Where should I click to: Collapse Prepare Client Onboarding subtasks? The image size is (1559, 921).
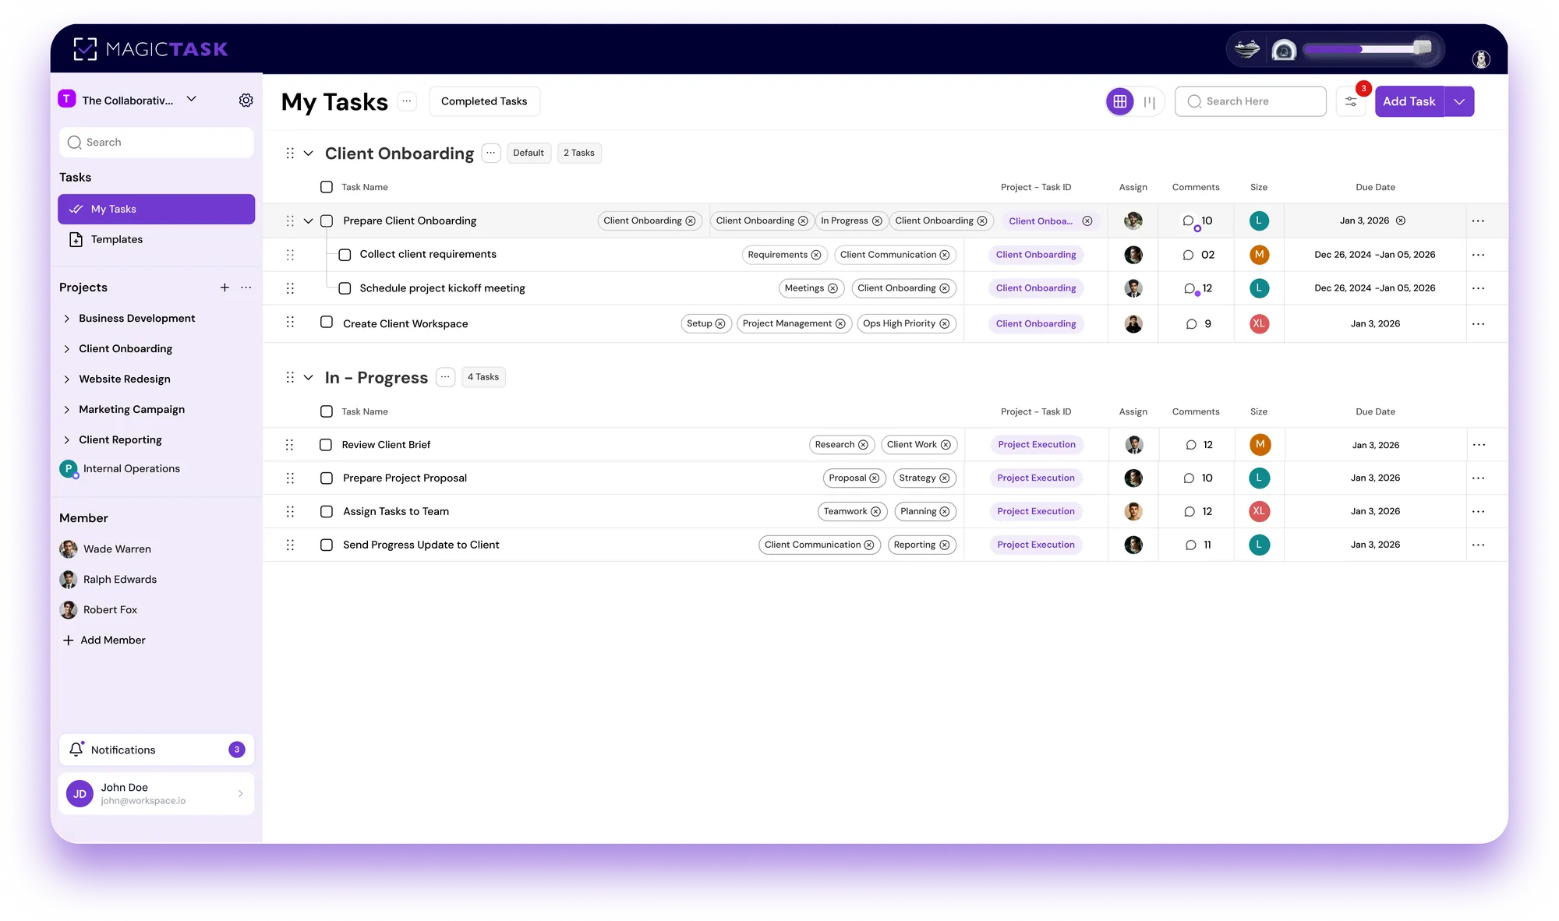308,221
